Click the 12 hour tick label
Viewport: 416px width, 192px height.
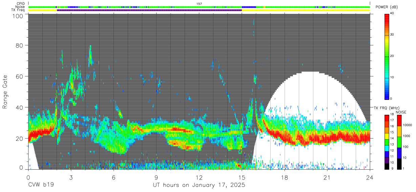pyautogui.click(x=199, y=177)
